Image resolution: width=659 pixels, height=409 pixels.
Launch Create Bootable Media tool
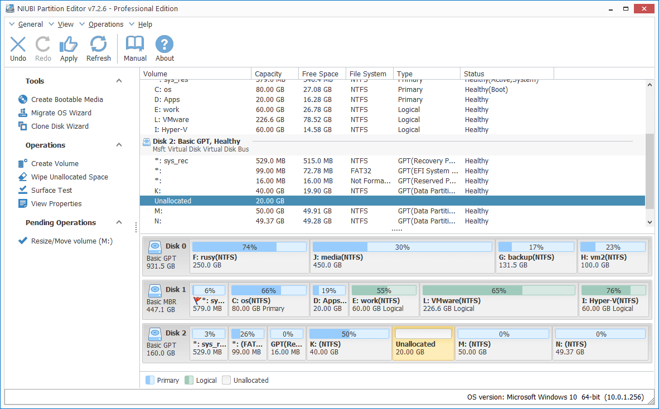[x=67, y=99]
